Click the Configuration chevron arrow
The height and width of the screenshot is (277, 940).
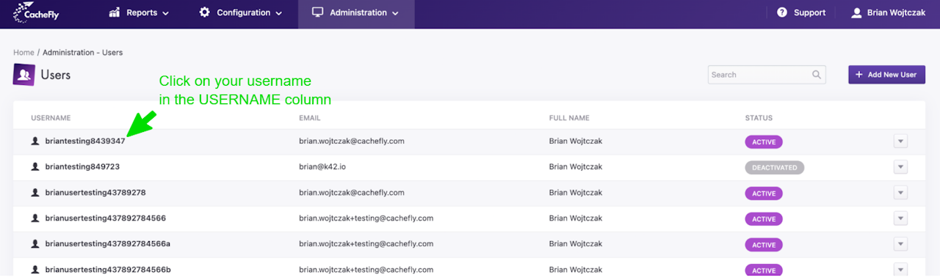pos(279,13)
